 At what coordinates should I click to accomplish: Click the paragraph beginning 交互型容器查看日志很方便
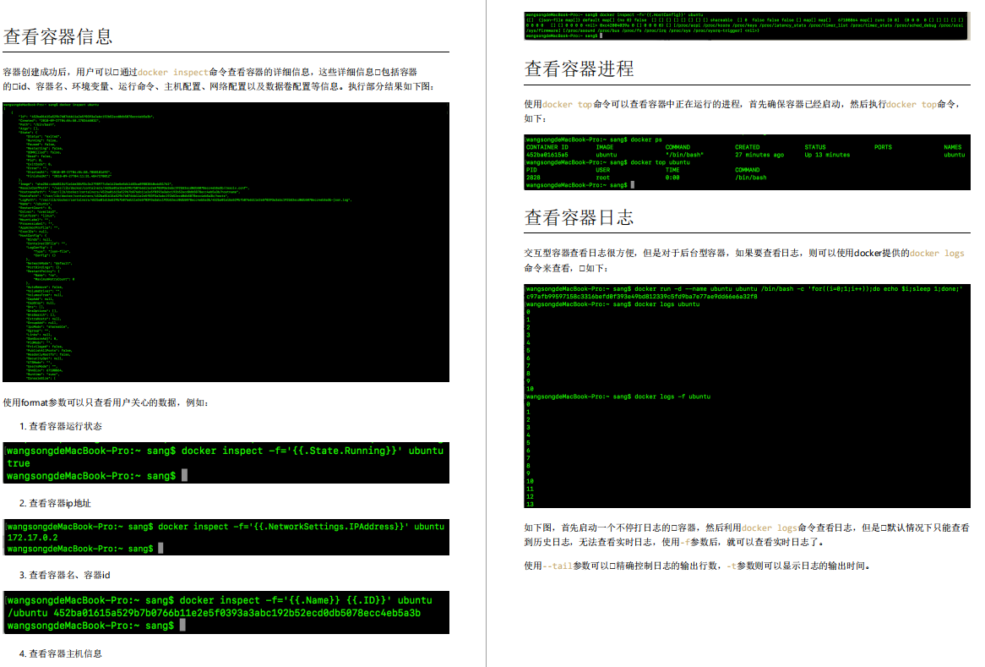point(744,260)
